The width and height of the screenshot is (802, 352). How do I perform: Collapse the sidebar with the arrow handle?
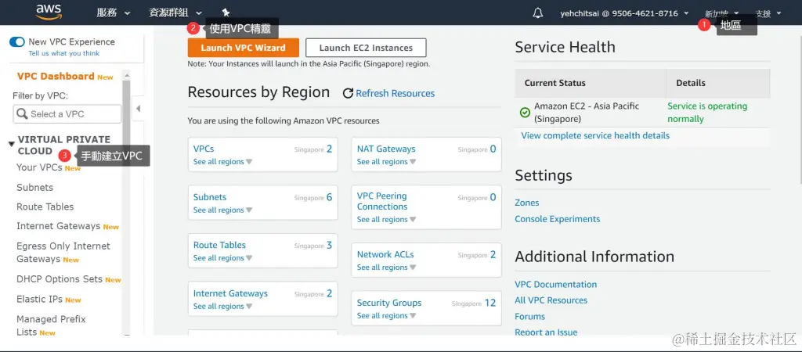coord(138,109)
